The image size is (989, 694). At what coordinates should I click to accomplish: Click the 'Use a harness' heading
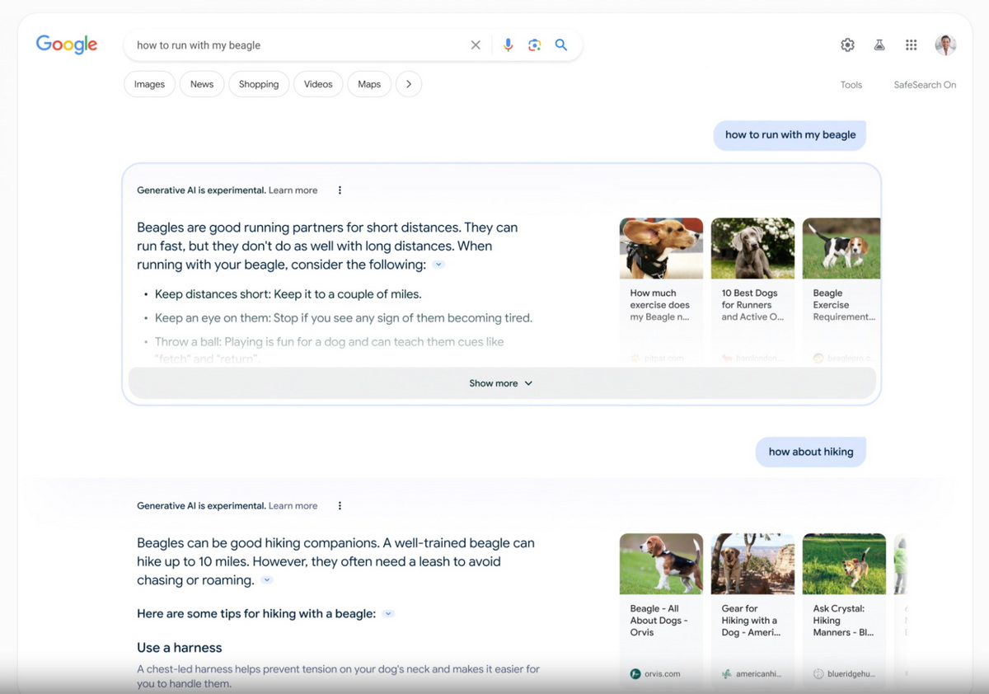[x=180, y=648]
